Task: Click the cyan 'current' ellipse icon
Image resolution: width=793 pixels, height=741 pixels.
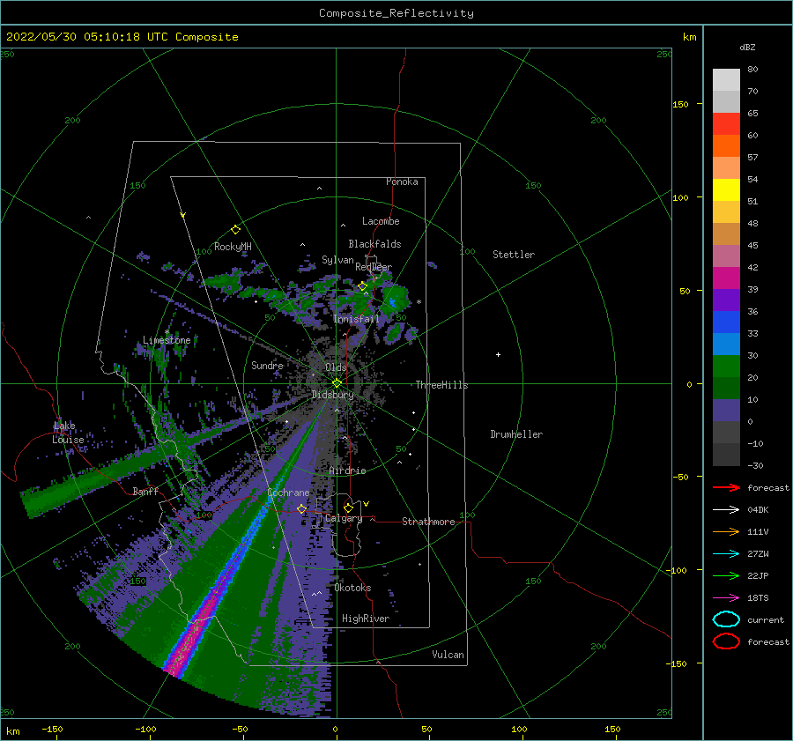Action: pyautogui.click(x=726, y=619)
